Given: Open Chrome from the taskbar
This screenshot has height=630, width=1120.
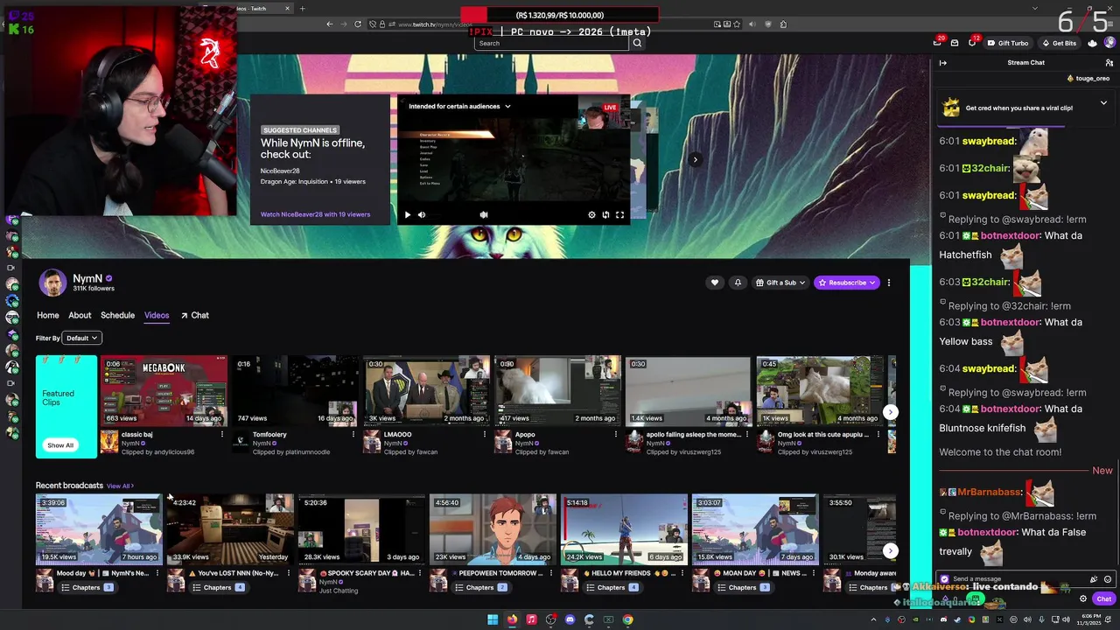Looking at the screenshot, I should click(627, 619).
